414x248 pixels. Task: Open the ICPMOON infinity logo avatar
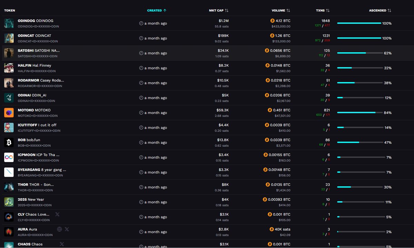9,158
